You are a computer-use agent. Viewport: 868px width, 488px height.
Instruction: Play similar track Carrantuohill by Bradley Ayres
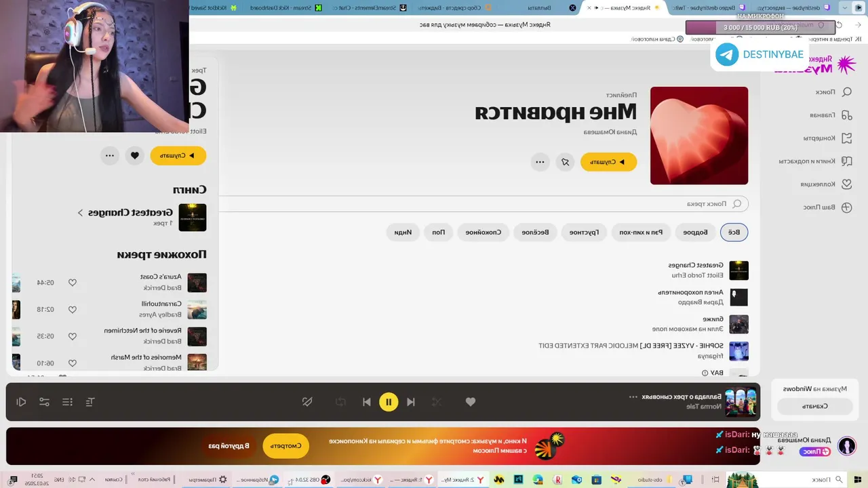click(197, 309)
